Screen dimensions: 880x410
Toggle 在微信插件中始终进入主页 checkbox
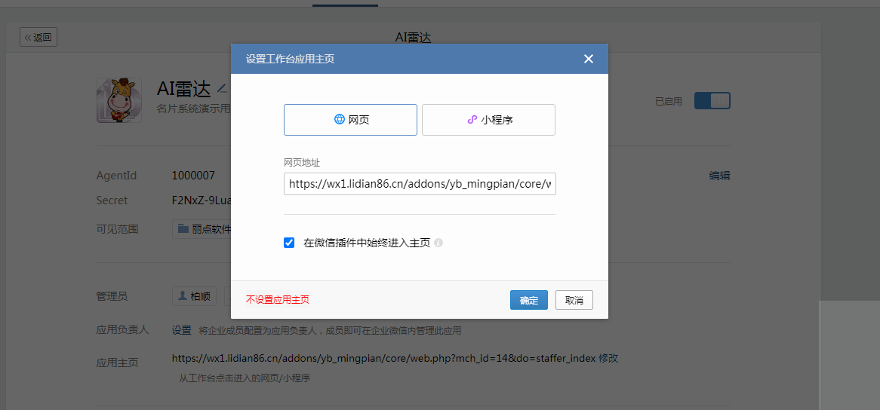click(289, 243)
